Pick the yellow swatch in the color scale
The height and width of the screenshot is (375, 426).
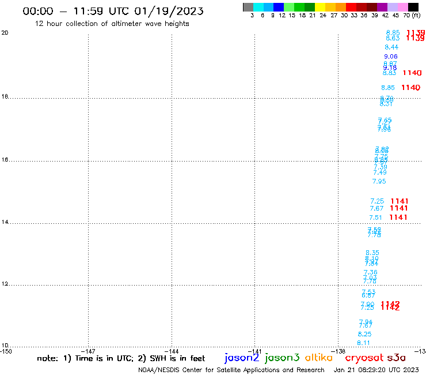click(320, 7)
